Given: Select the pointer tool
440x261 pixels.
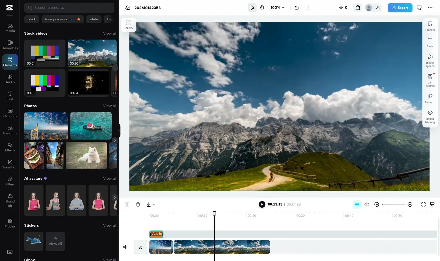Looking at the screenshot, I should [252, 8].
